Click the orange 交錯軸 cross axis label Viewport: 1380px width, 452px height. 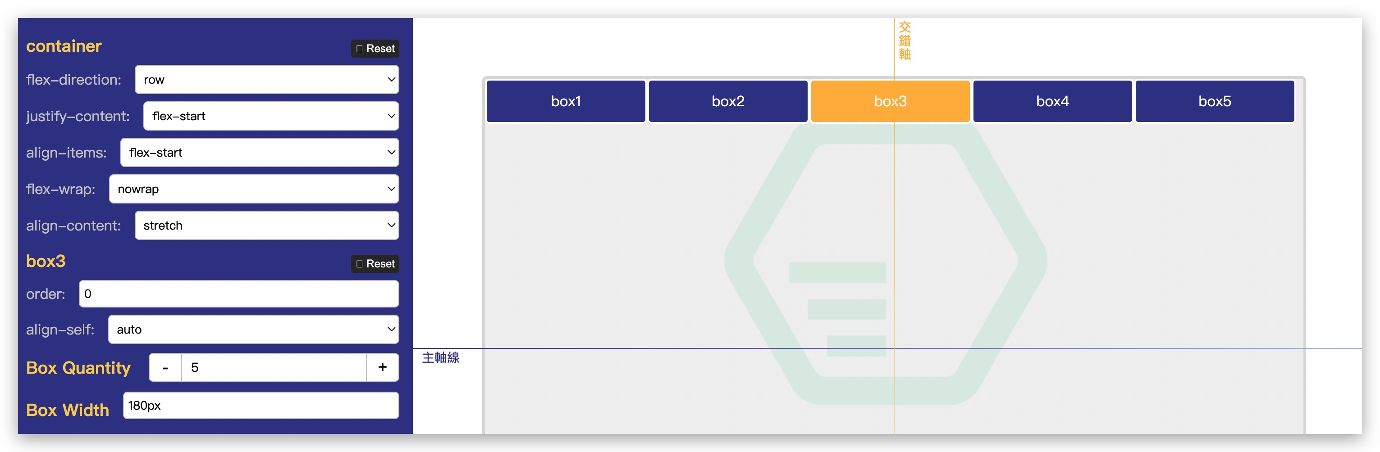[904, 41]
